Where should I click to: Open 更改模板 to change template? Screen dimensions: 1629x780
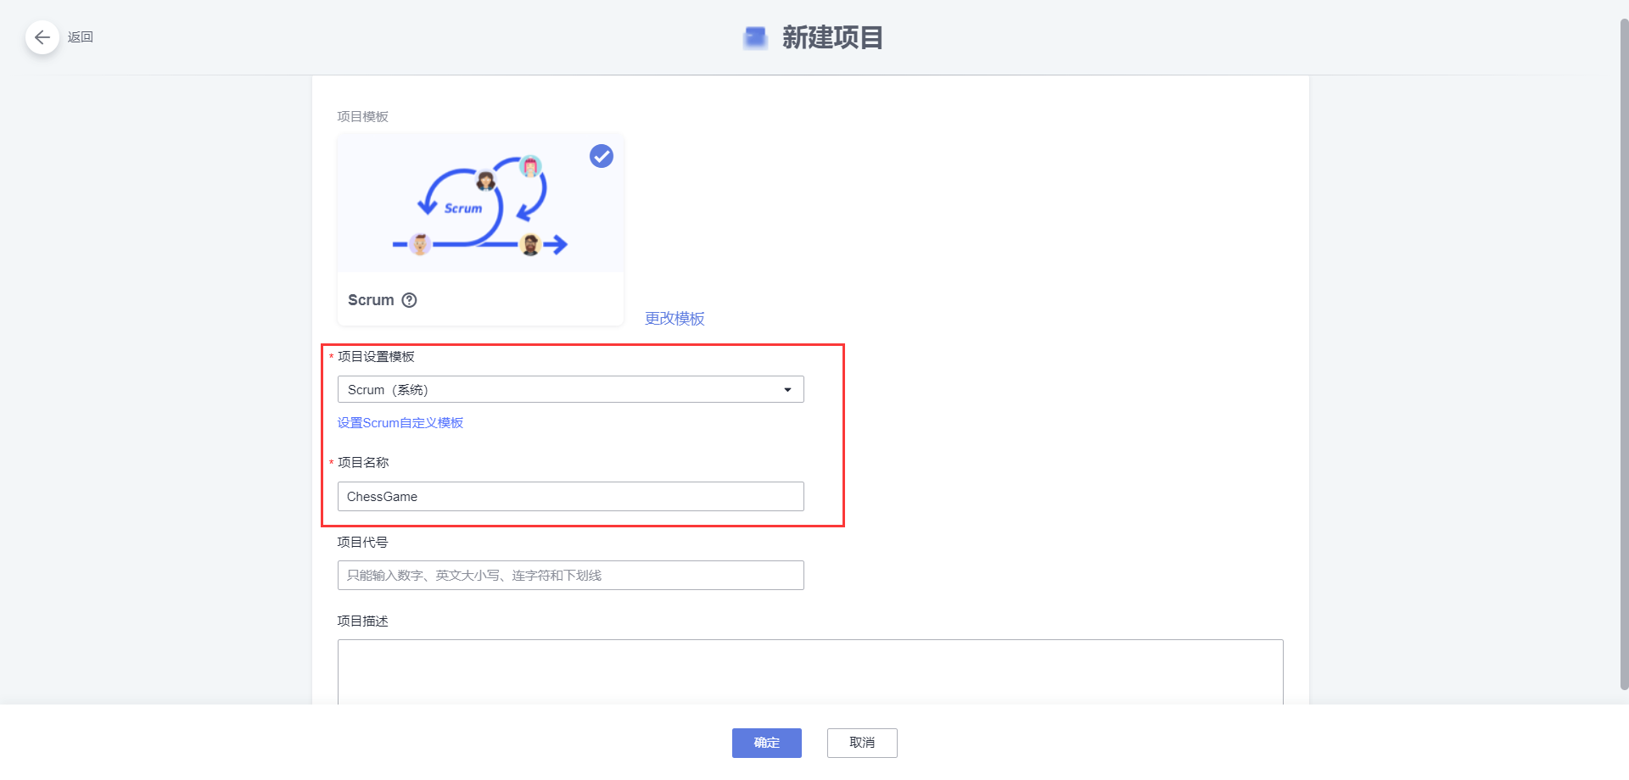(x=674, y=318)
